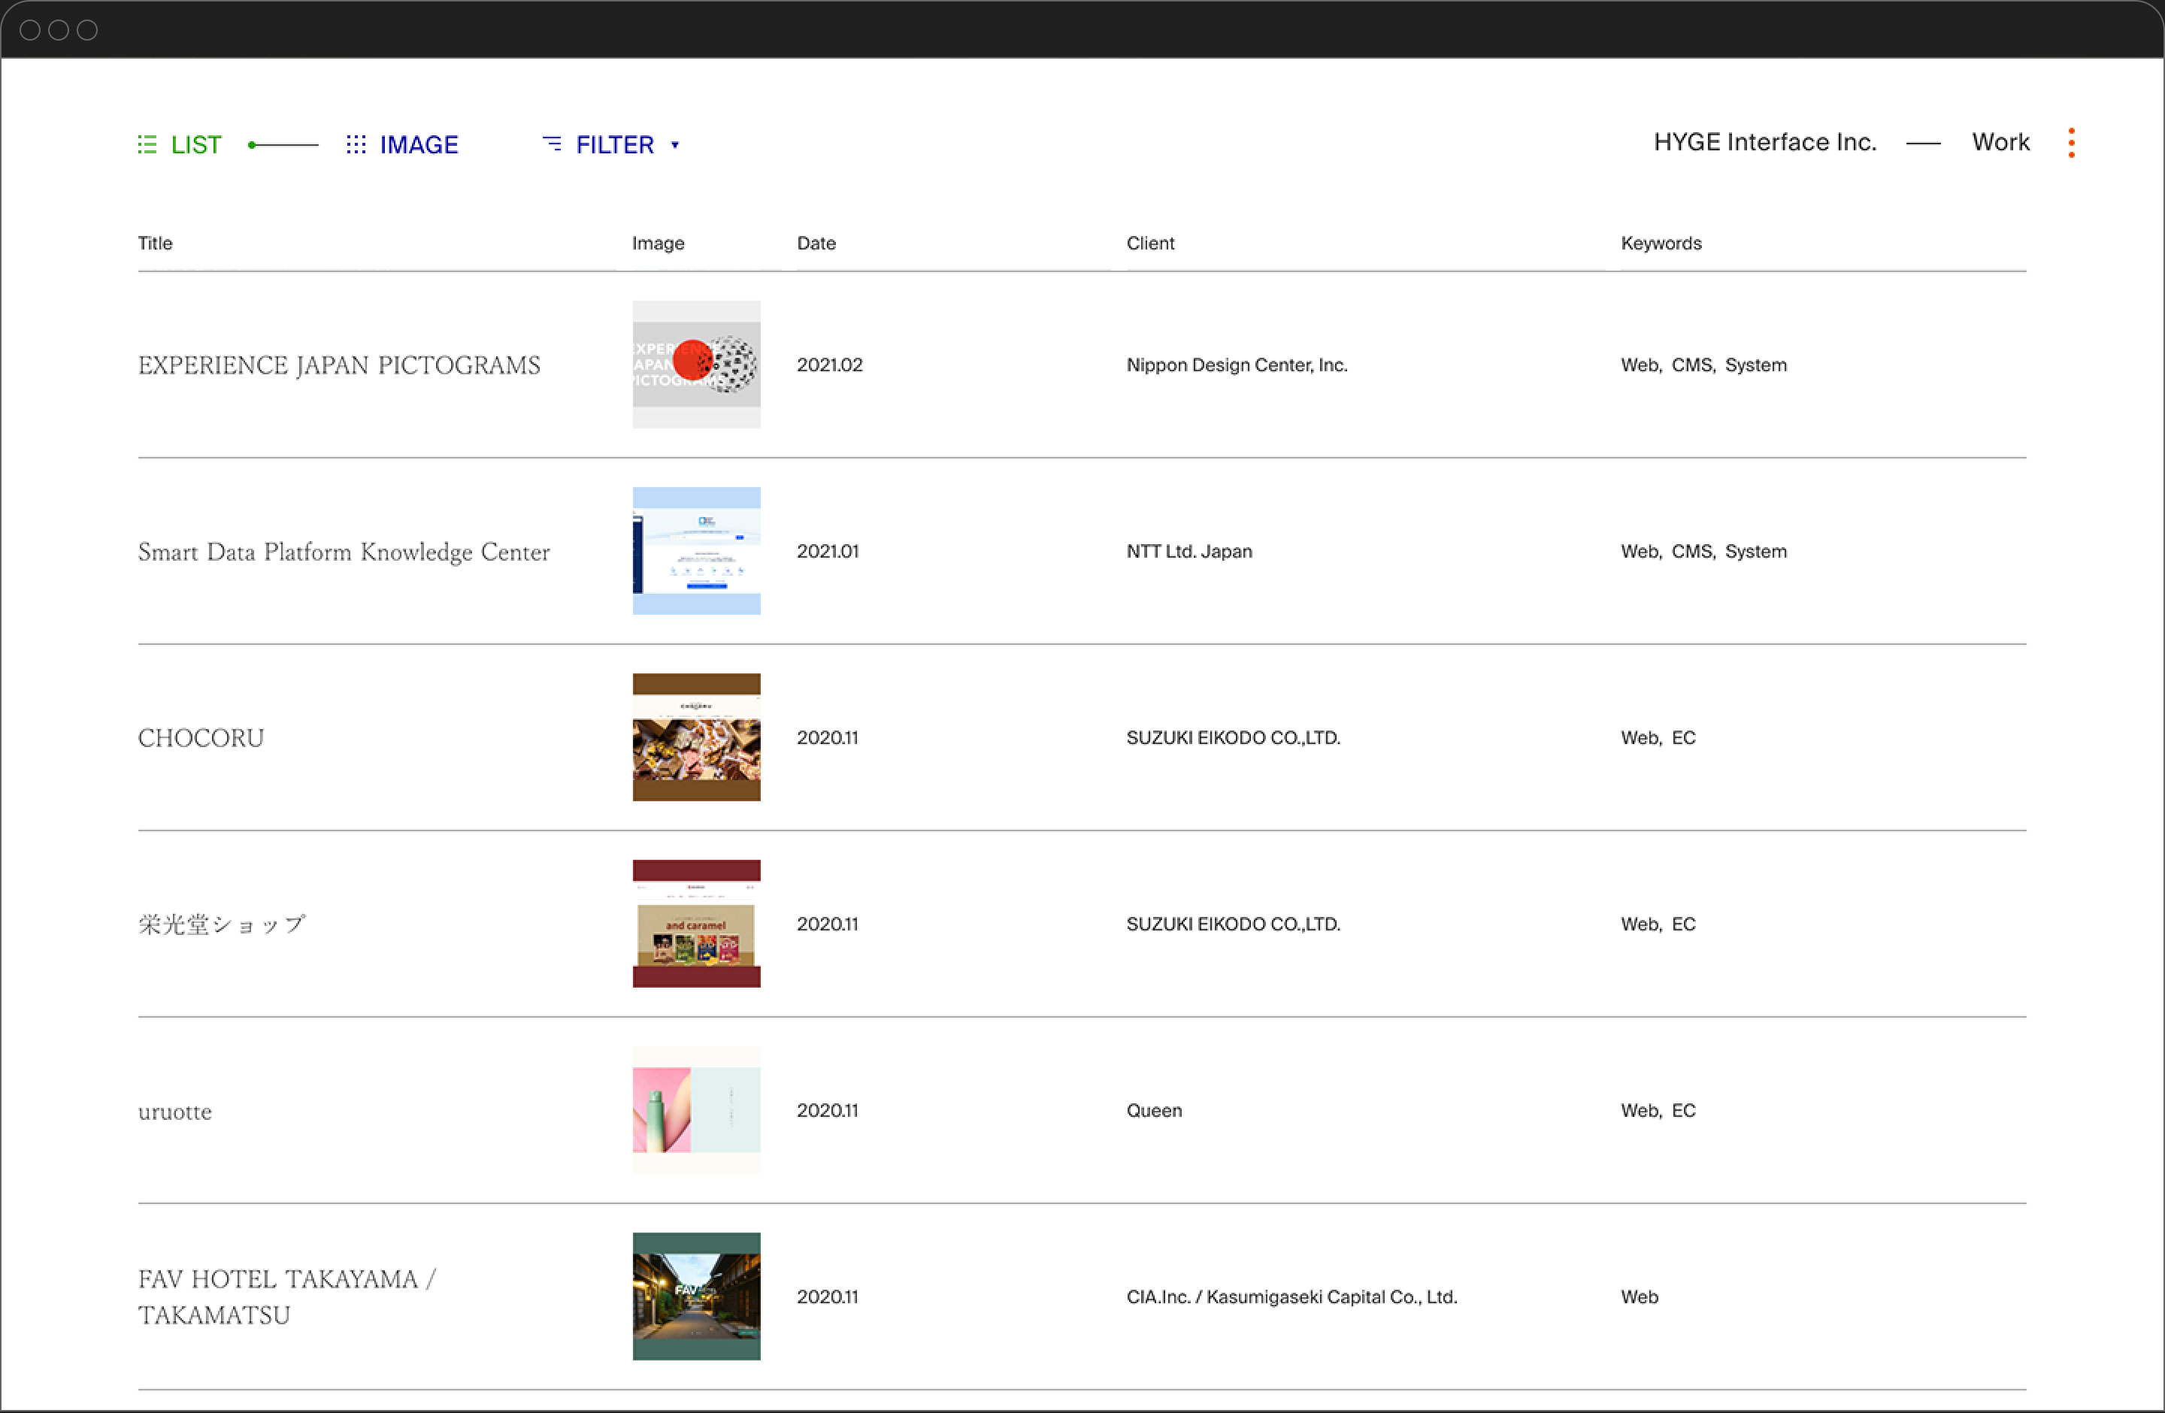
Task: Click the orange three-dot menu icon
Action: point(2071,143)
